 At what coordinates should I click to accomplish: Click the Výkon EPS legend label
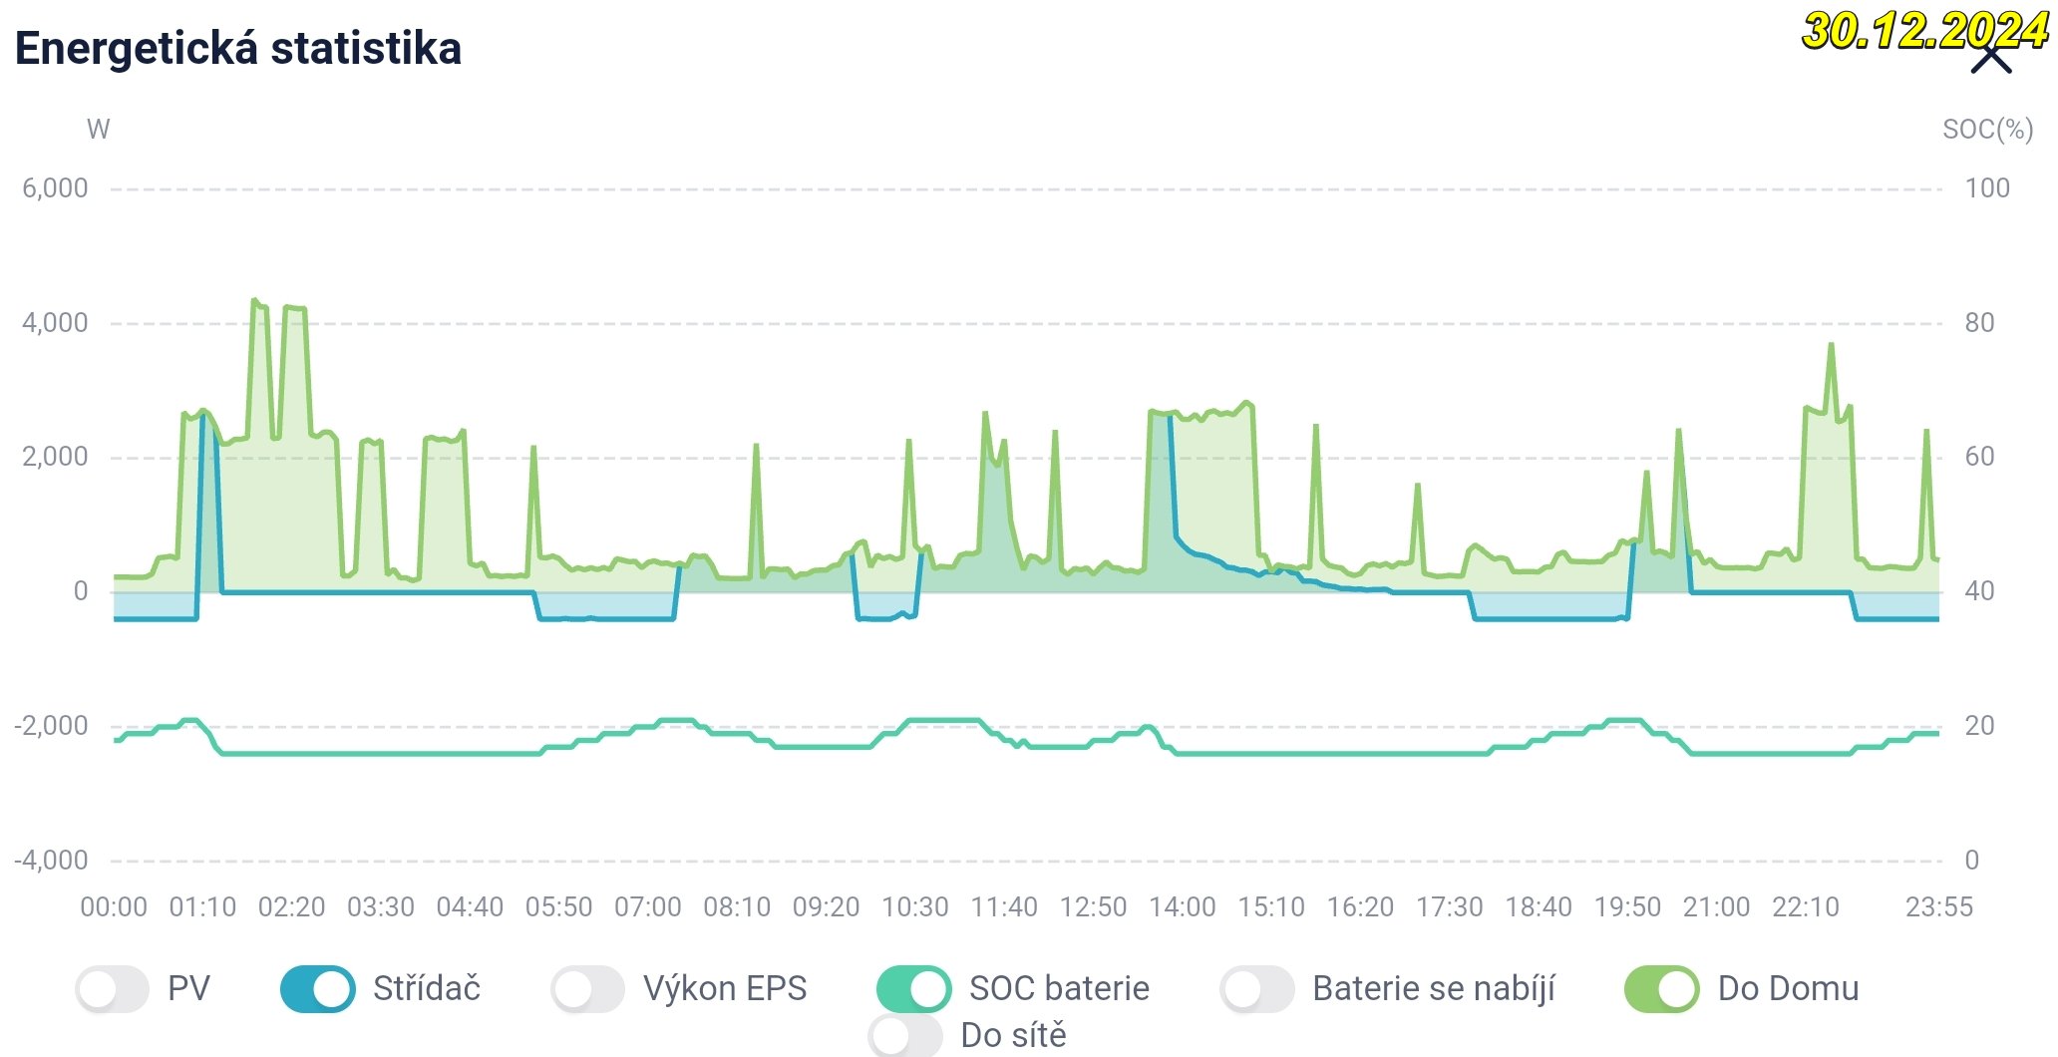pyautogui.click(x=725, y=989)
